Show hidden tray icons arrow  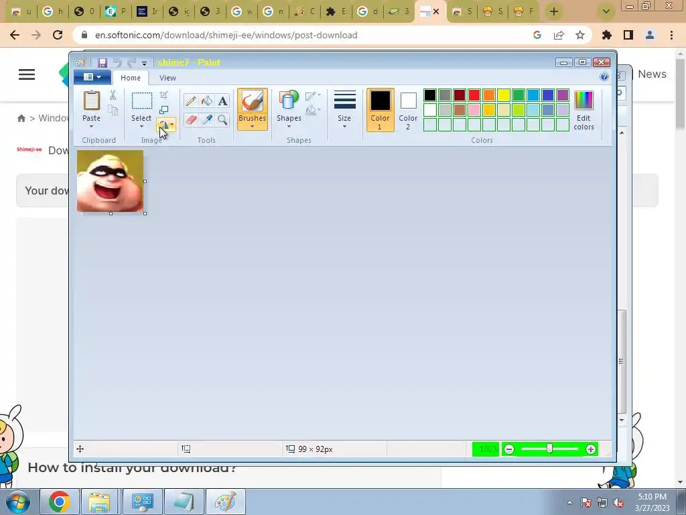point(569,503)
